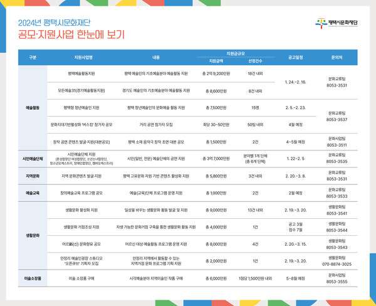Click contact '문화교류팀 8053-3537'
The height and width of the screenshot is (306, 376).
click(x=337, y=116)
